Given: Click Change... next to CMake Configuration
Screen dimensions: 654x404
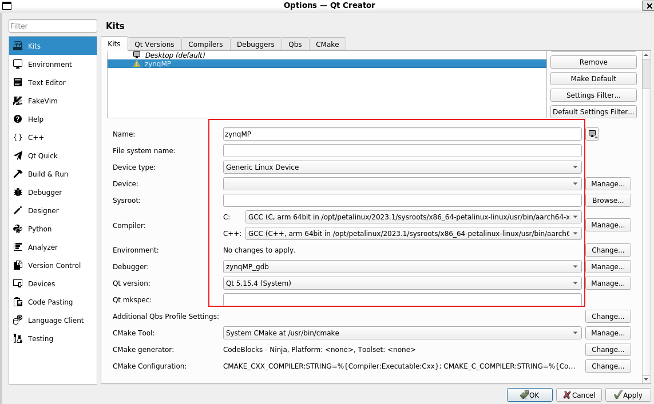Looking at the screenshot, I should click(608, 366).
